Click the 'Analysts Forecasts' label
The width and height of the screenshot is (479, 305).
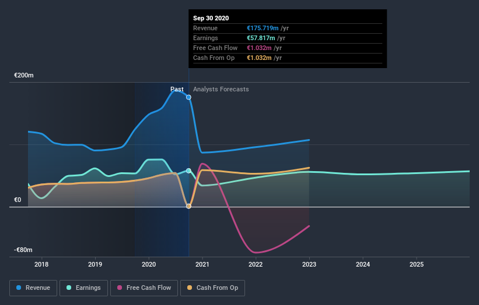click(221, 89)
